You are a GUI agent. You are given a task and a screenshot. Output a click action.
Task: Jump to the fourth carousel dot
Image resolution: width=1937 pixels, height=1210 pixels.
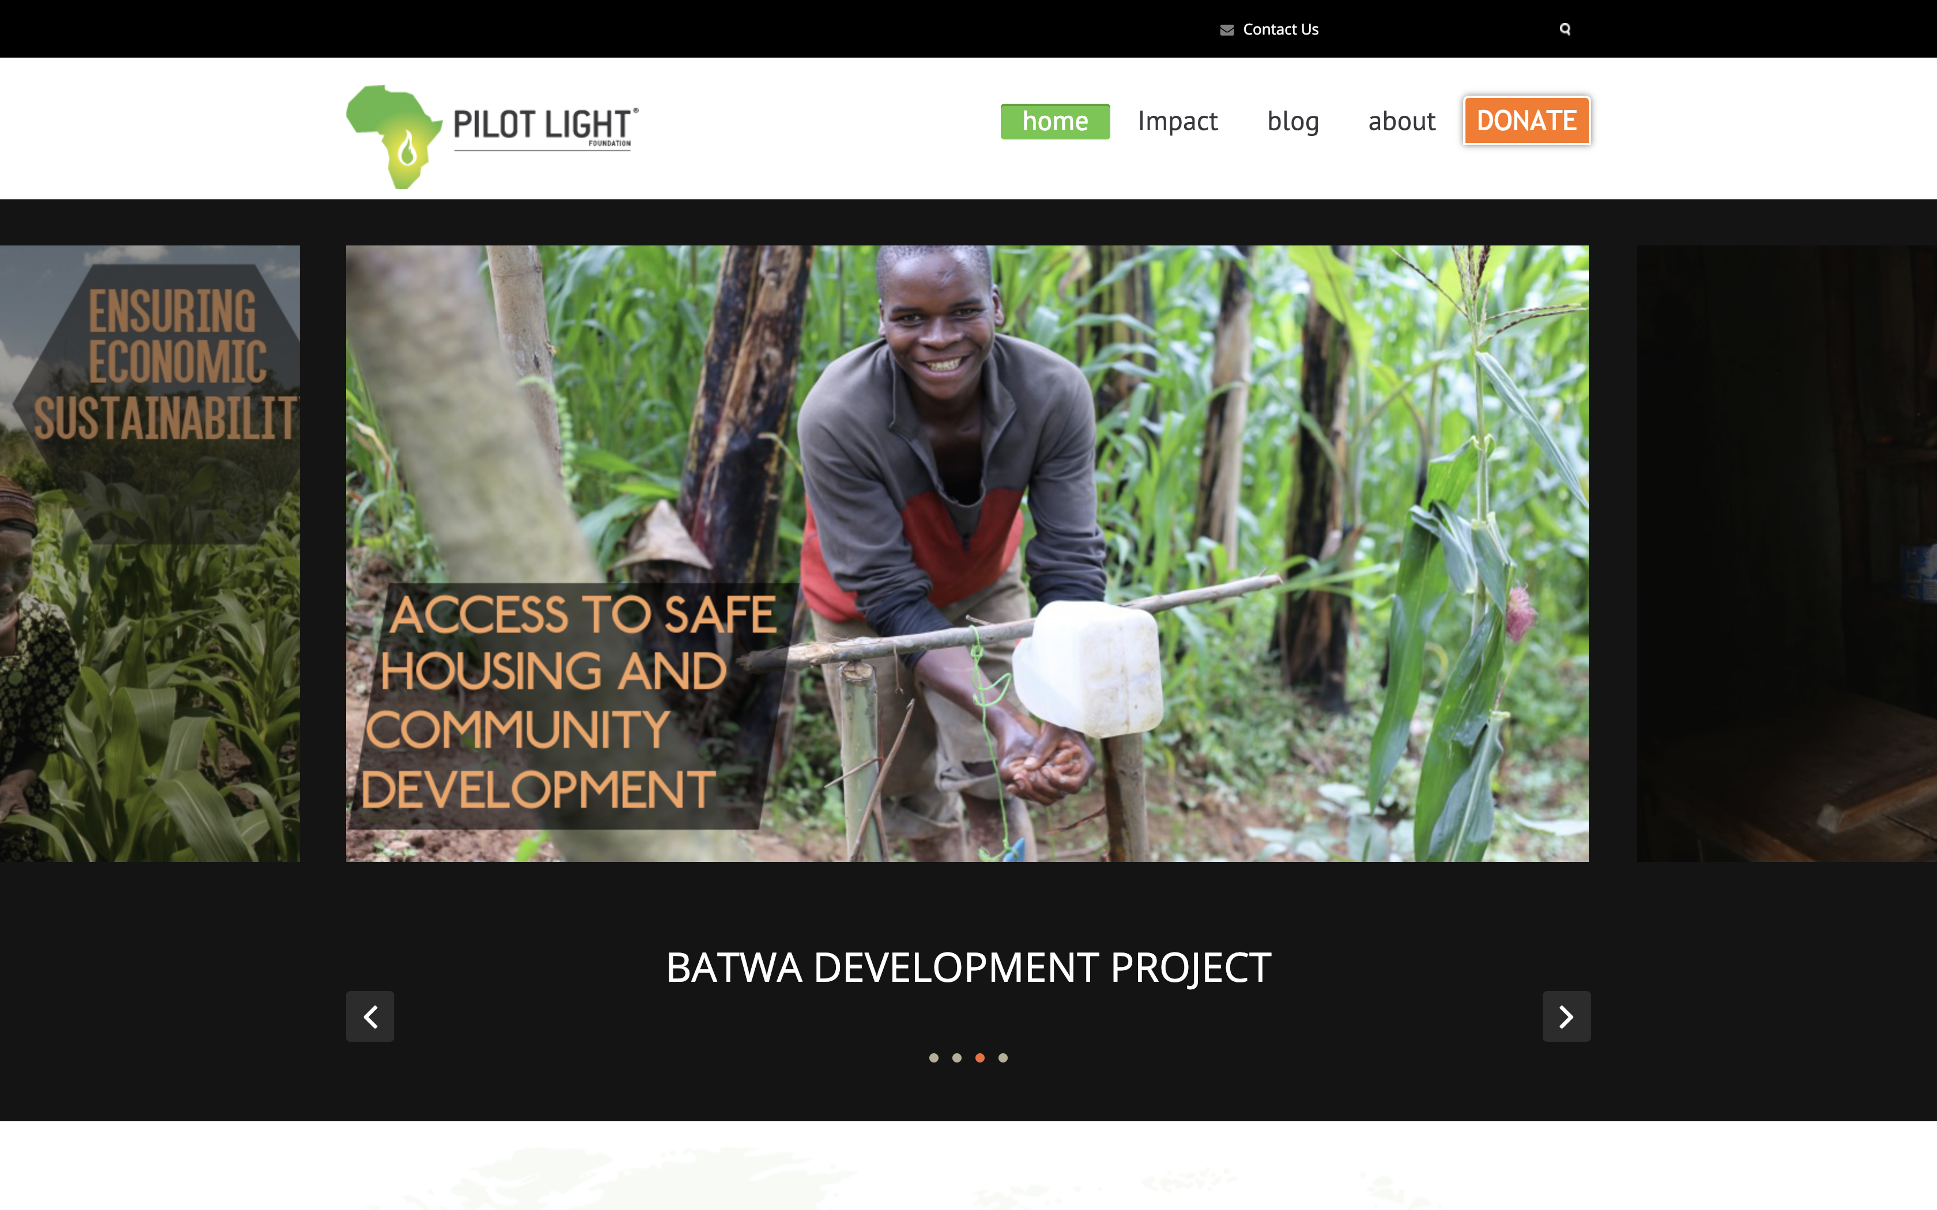(1003, 1058)
